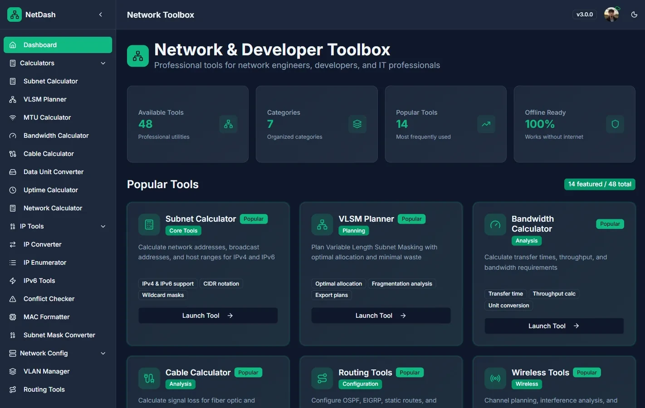The width and height of the screenshot is (645, 408).
Task: Click the VLSM Planner card icon
Action: pos(322,224)
